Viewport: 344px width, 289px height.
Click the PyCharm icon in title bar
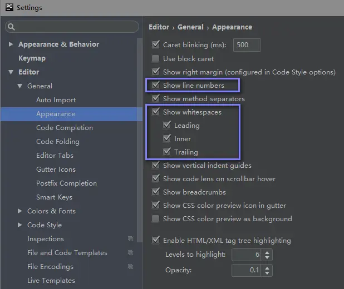[9, 7]
